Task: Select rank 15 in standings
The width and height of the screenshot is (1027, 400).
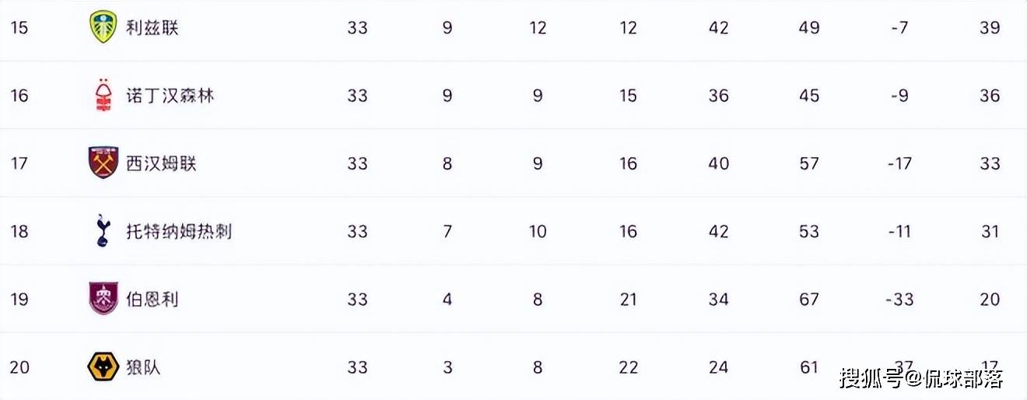Action: click(19, 28)
